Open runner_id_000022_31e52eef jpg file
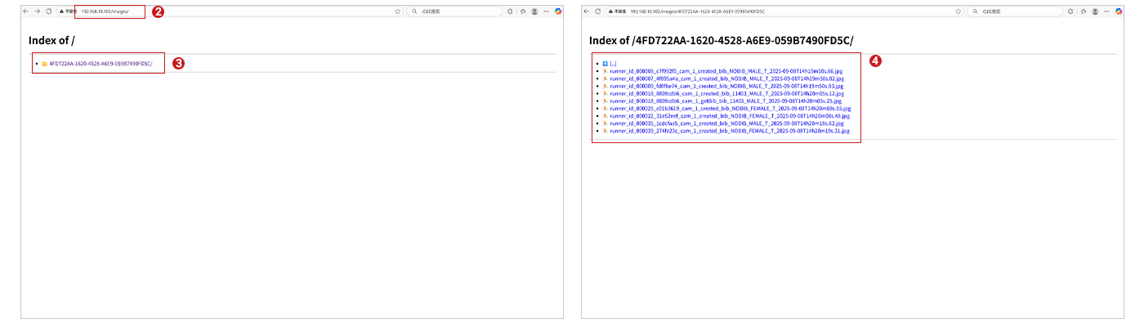This screenshot has width=1144, height=323. click(x=730, y=115)
